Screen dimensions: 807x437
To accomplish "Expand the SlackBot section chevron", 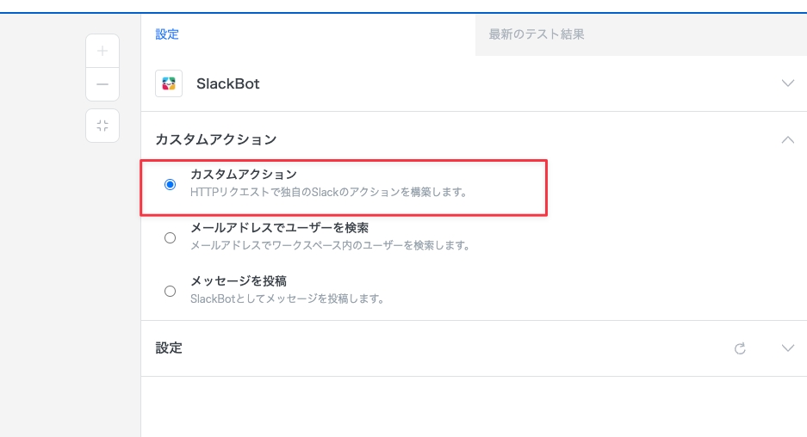I will pyautogui.click(x=787, y=83).
